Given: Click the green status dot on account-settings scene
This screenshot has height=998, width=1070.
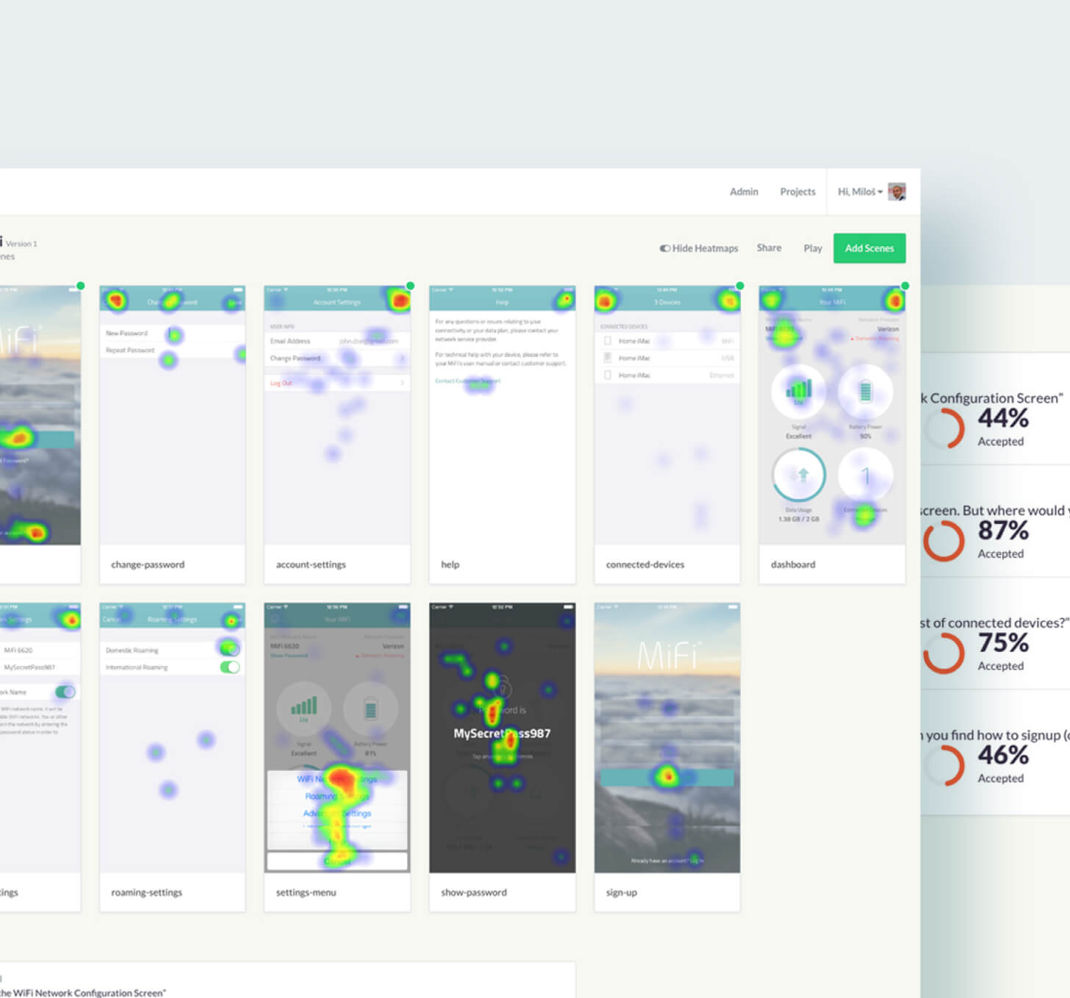Looking at the screenshot, I should pyautogui.click(x=410, y=286).
